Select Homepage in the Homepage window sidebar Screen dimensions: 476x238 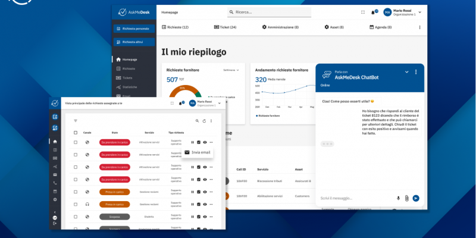pyautogui.click(x=127, y=59)
